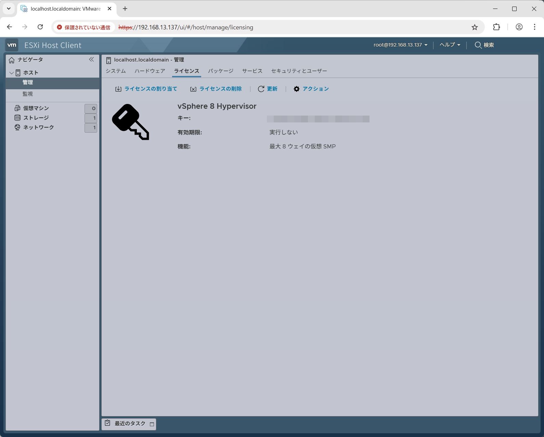Click the blurred license key value
The image size is (544, 437).
point(318,119)
